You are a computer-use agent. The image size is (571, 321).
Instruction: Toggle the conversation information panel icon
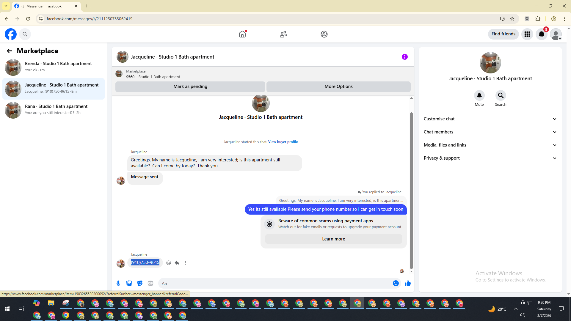click(x=405, y=57)
